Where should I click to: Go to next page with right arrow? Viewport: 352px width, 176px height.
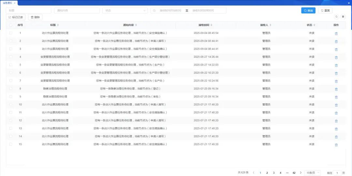coord(301,173)
